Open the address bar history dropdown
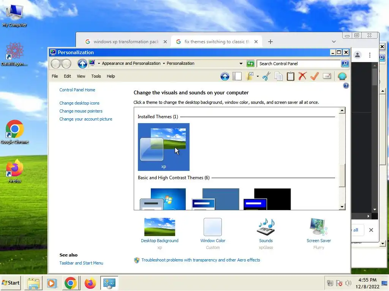Image resolution: width=389 pixels, height=291 pixels. [x=241, y=64]
